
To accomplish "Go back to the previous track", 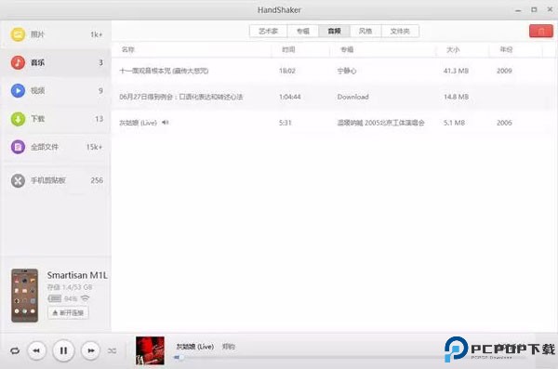I will [x=36, y=350].
